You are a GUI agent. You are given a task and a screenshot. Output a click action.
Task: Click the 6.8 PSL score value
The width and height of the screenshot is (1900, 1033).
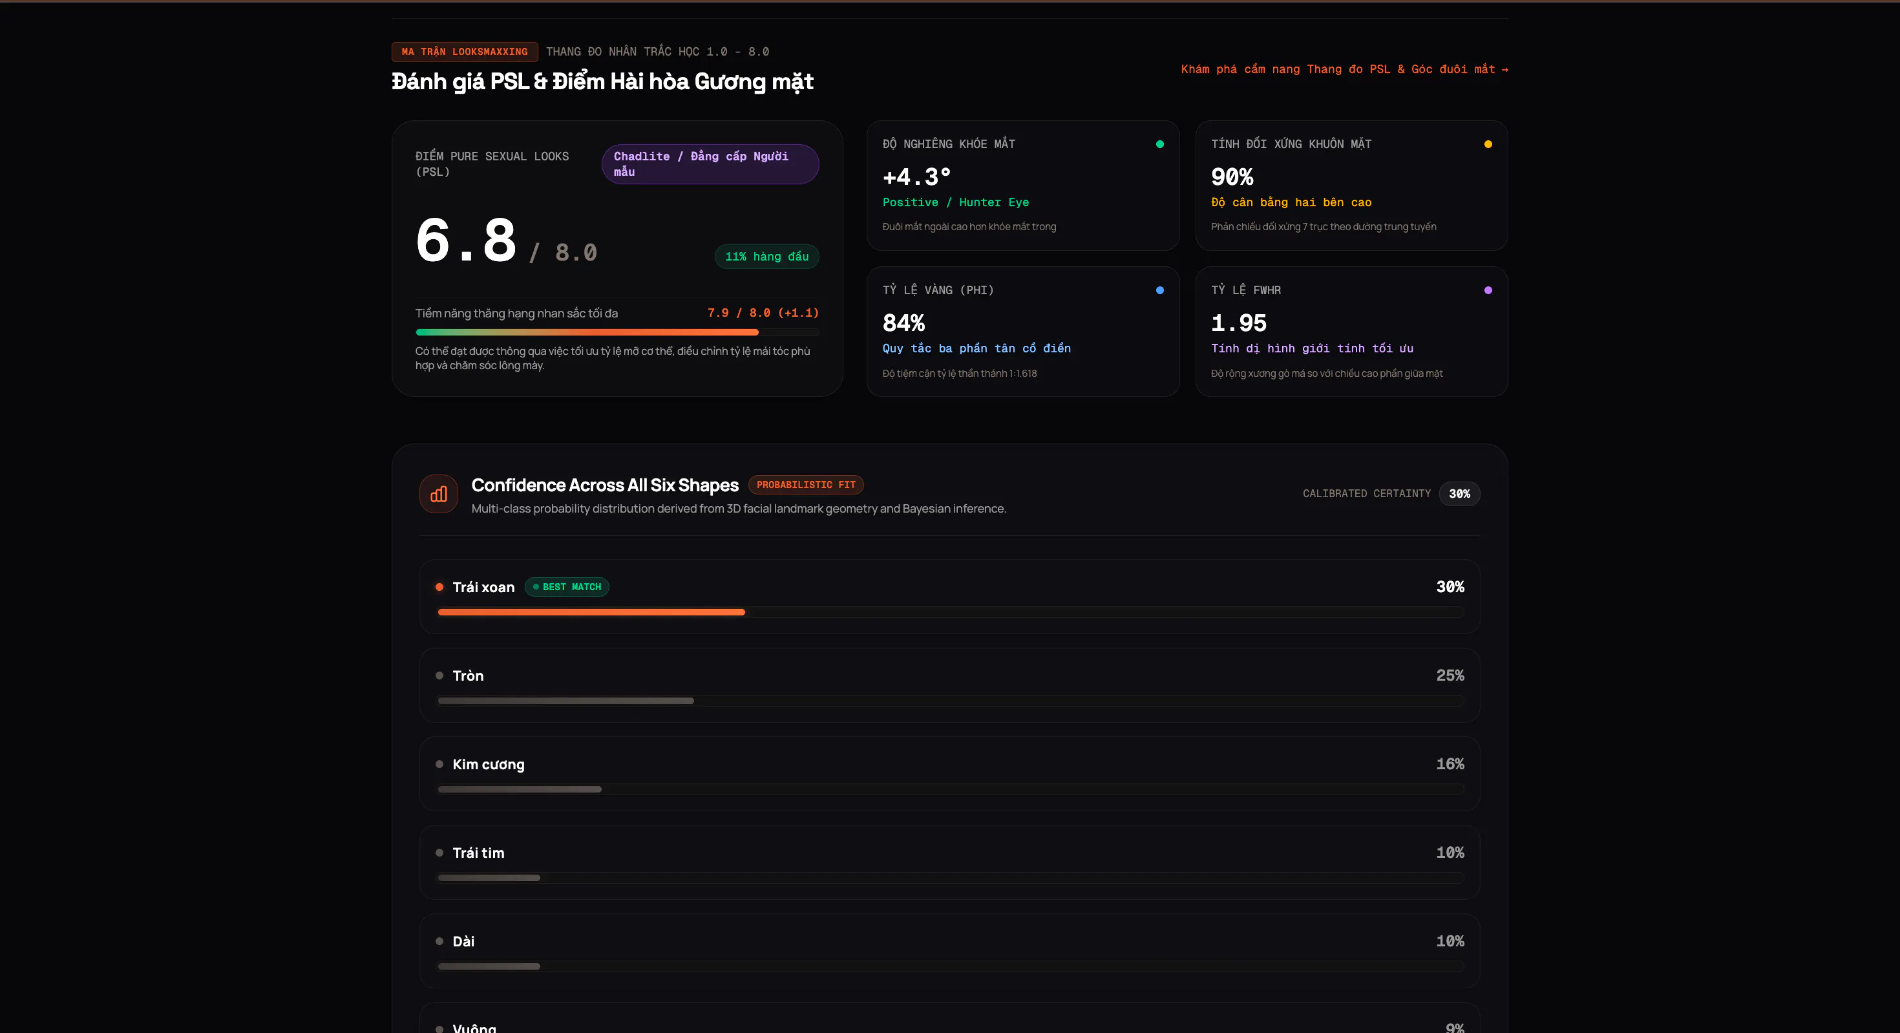coord(465,240)
